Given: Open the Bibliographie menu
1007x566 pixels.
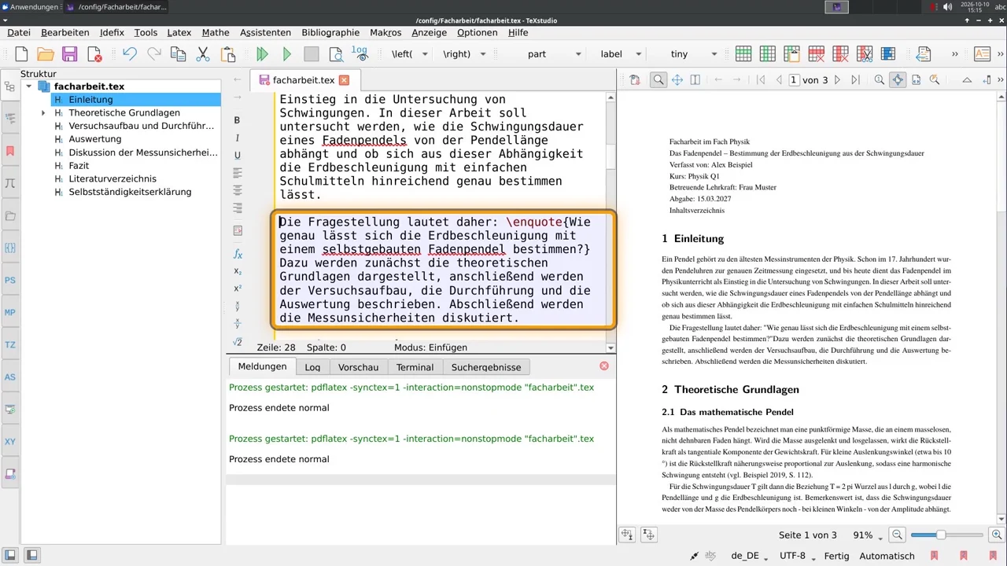Looking at the screenshot, I should pos(330,32).
